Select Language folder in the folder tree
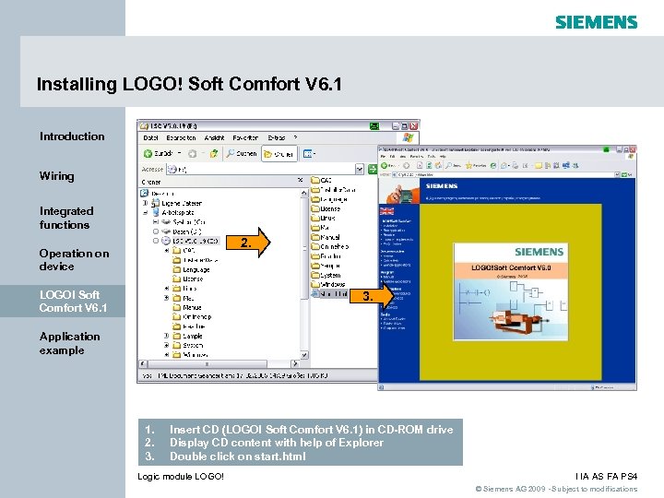The image size is (664, 498). [192, 269]
